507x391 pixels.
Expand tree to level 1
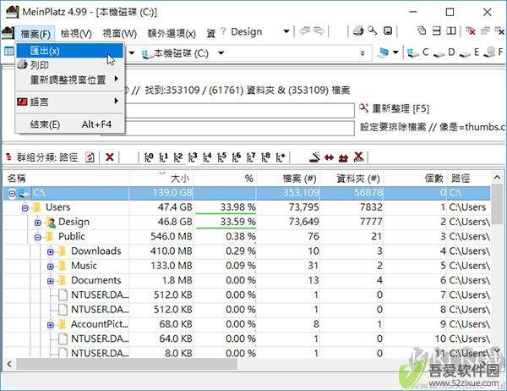tap(163, 157)
